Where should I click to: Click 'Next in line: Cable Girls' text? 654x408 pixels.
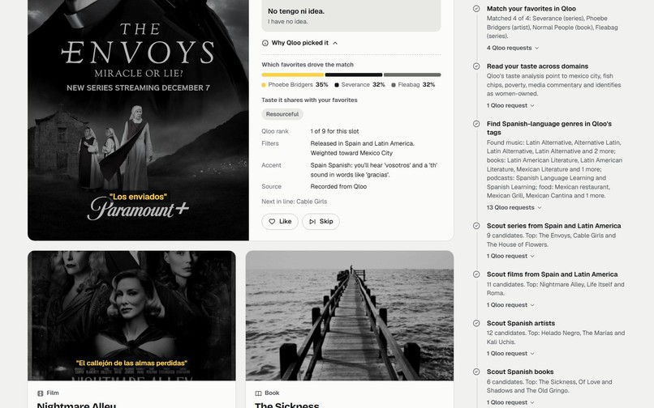(x=294, y=202)
